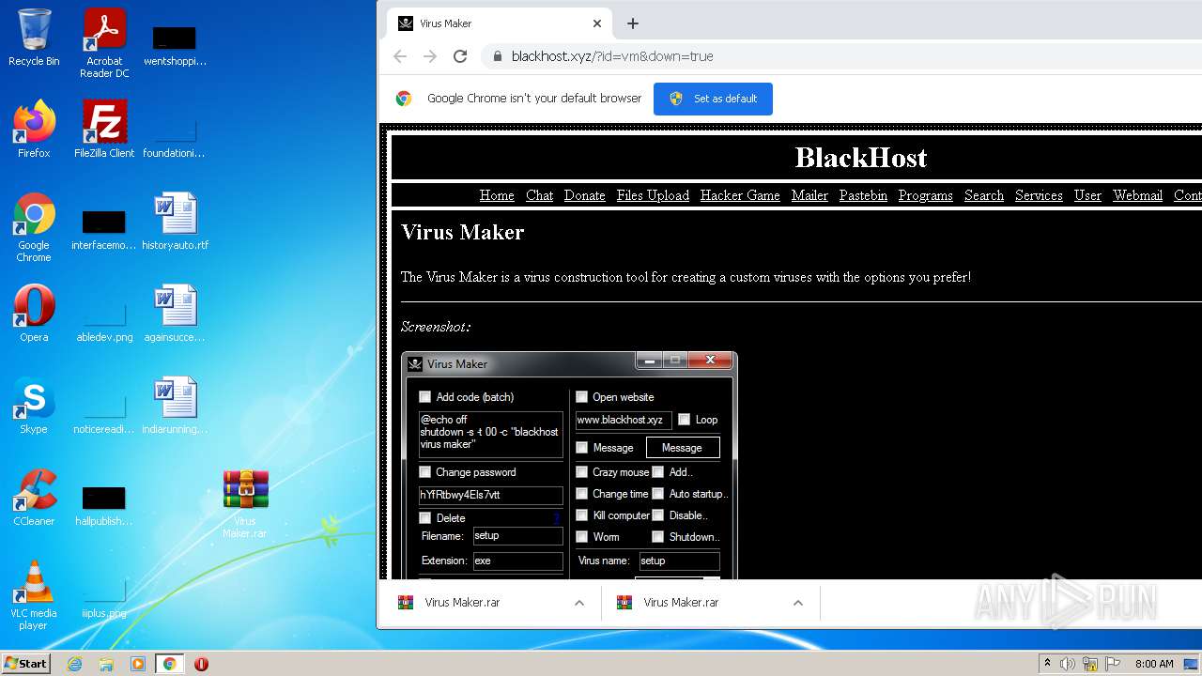This screenshot has height=676, width=1202.
Task: Toggle the Loop checkbox
Action: [685, 420]
